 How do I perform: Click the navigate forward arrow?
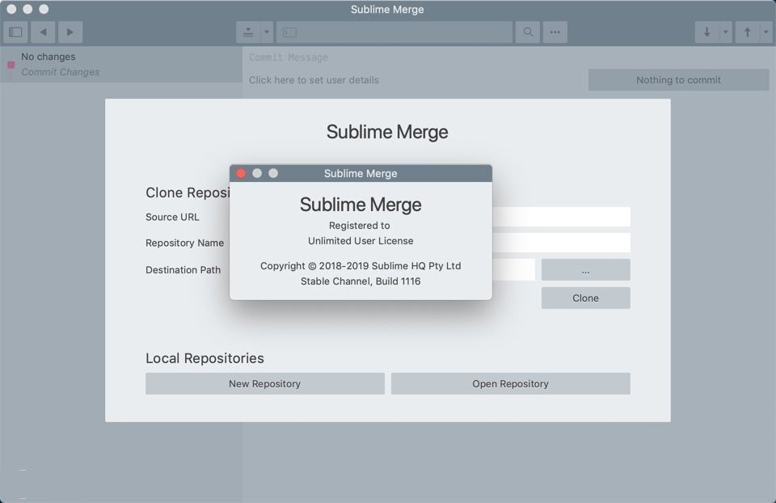coord(70,32)
